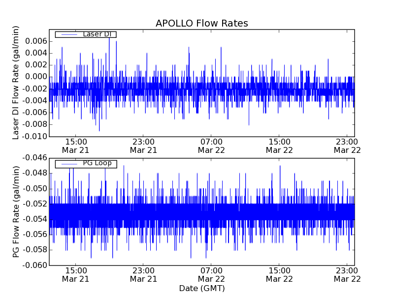The height and width of the screenshot is (295, 394).
Task: Click the -0.054 tick on lower y-axis
Action: click(34, 219)
